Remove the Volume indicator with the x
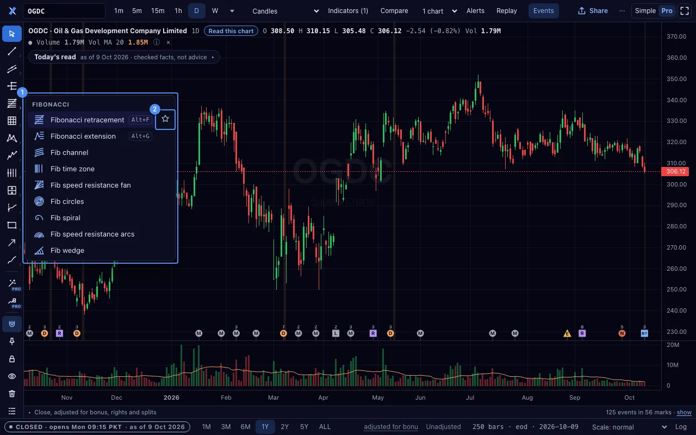Viewport: 696px width, 435px height. tap(168, 42)
